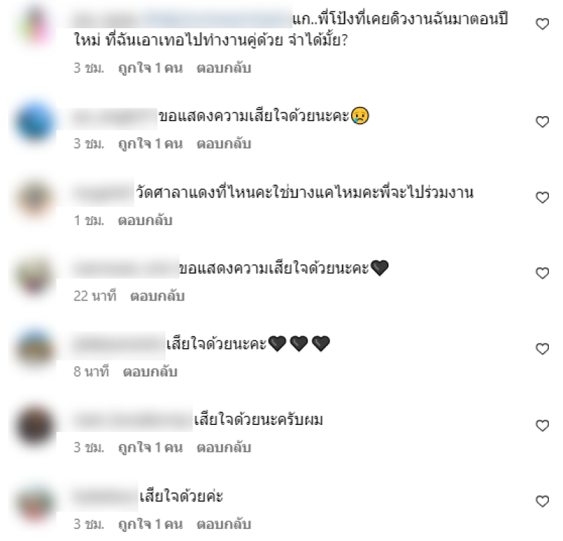Reply to the 22 นาที comment
The height and width of the screenshot is (541, 563).
[x=157, y=295]
